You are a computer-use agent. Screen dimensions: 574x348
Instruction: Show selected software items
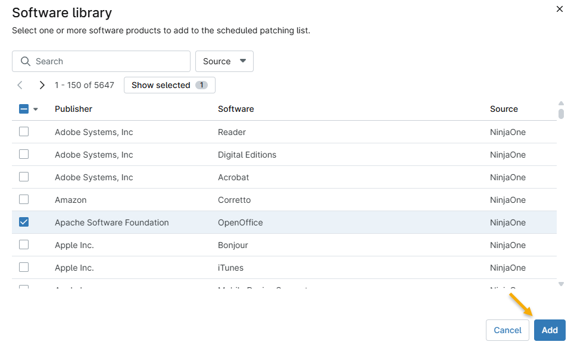pos(169,85)
